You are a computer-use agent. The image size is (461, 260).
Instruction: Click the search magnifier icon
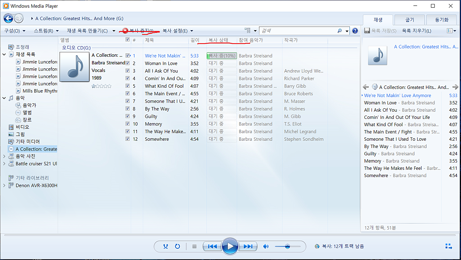(340, 31)
